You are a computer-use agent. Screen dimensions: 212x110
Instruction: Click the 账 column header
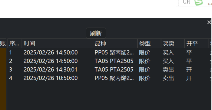(3, 44)
